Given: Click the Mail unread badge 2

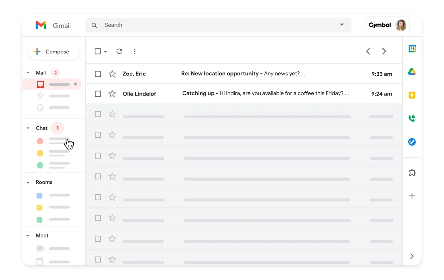Looking at the screenshot, I should (56, 73).
